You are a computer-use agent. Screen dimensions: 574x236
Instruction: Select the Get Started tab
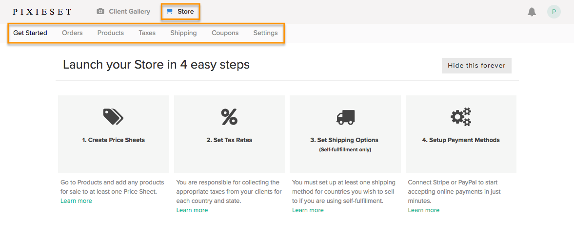pos(30,33)
